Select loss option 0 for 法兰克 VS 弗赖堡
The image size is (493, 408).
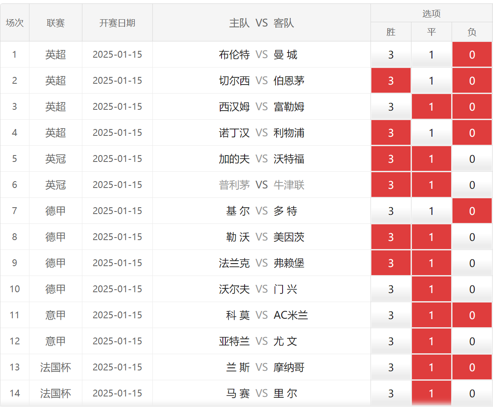coord(472,263)
